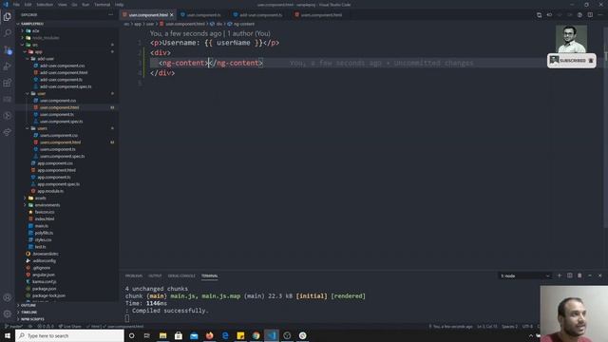
Task: Click the open changes icon in editor toolbar
Action: pyautogui.click(x=539, y=15)
